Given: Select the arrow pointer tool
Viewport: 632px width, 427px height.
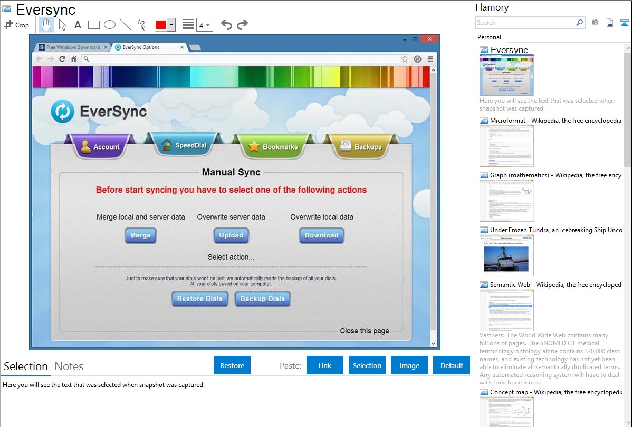Looking at the screenshot, I should (x=62, y=25).
